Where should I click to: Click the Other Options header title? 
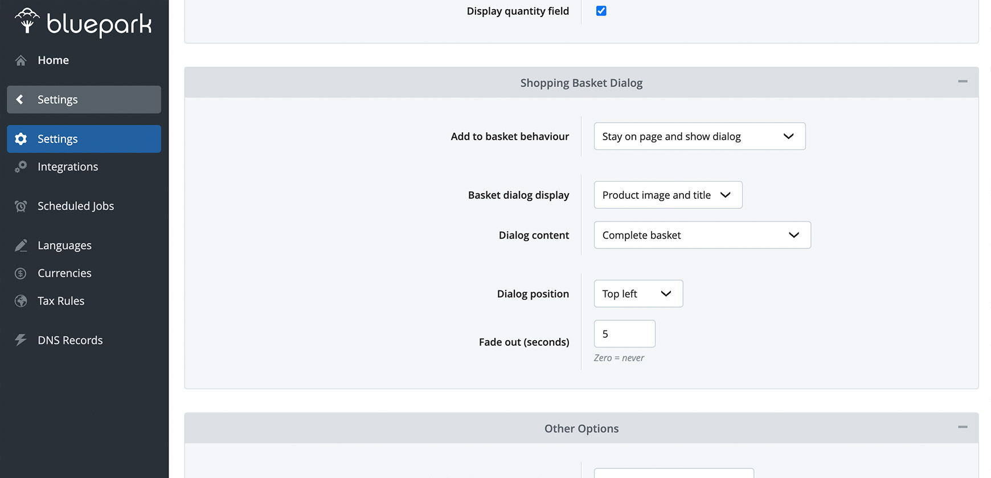pos(582,428)
